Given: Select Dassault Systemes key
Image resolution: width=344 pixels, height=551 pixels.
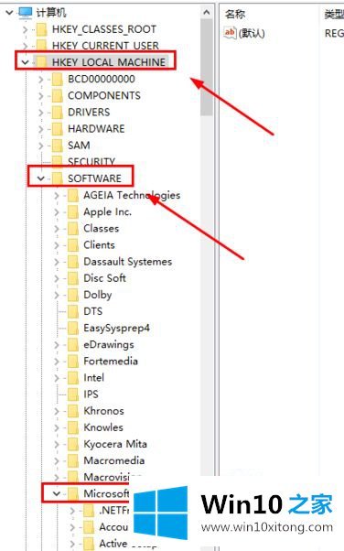Looking at the screenshot, I should [x=128, y=262].
